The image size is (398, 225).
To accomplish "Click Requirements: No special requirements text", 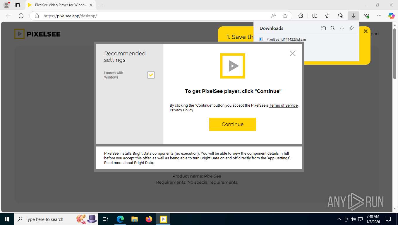I will point(197,182).
